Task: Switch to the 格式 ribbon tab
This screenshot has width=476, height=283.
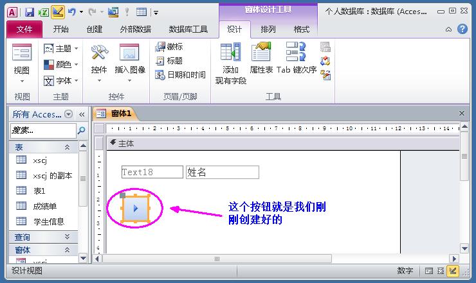Action: (x=302, y=29)
